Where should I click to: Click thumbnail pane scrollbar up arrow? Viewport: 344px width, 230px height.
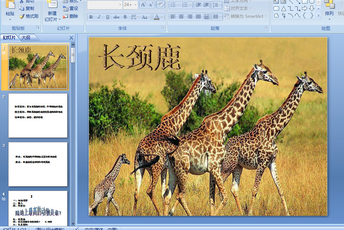click(73, 45)
